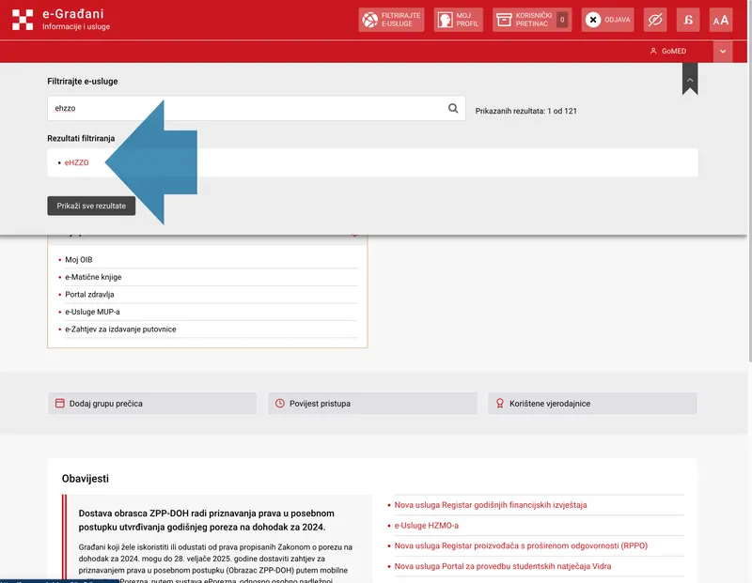
Task: Open Portal za provedbu studentskih natječaja Vidra
Action: (x=503, y=566)
